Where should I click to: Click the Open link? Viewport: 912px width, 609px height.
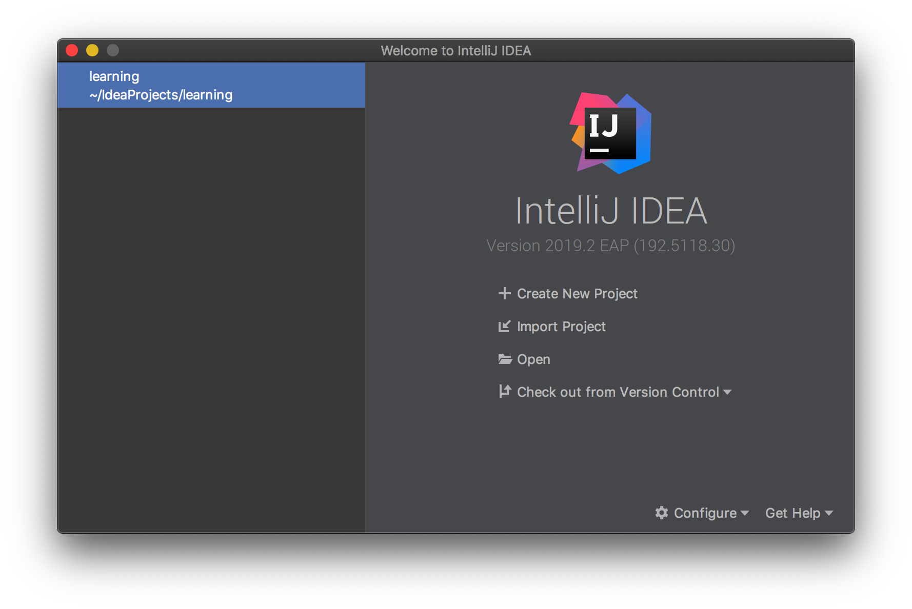click(533, 359)
